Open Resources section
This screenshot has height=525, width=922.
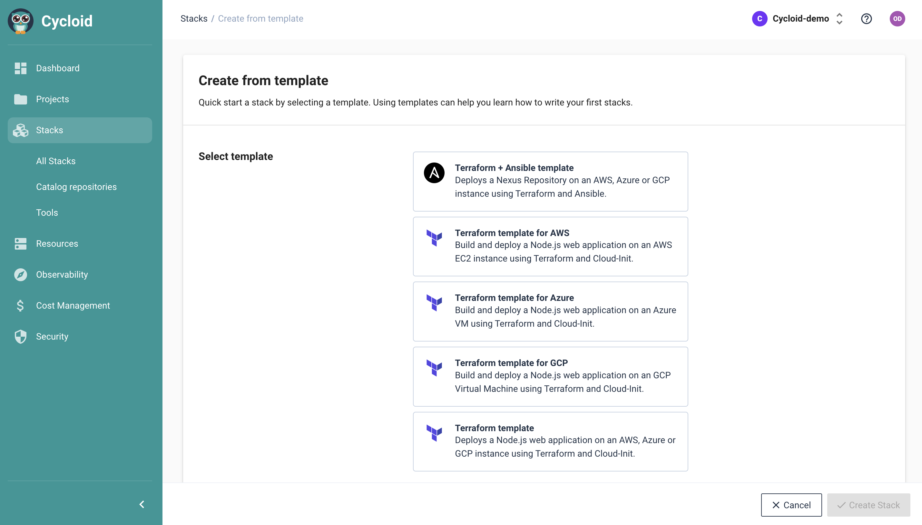click(x=80, y=244)
